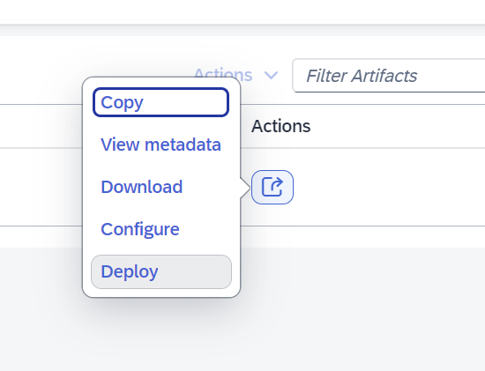Open the Actions dropdown above the table
The height and width of the screenshot is (371, 485).
pos(236,75)
